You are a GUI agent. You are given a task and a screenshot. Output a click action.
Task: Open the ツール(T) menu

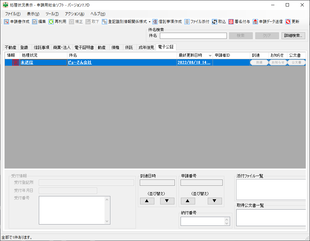pos(52,14)
